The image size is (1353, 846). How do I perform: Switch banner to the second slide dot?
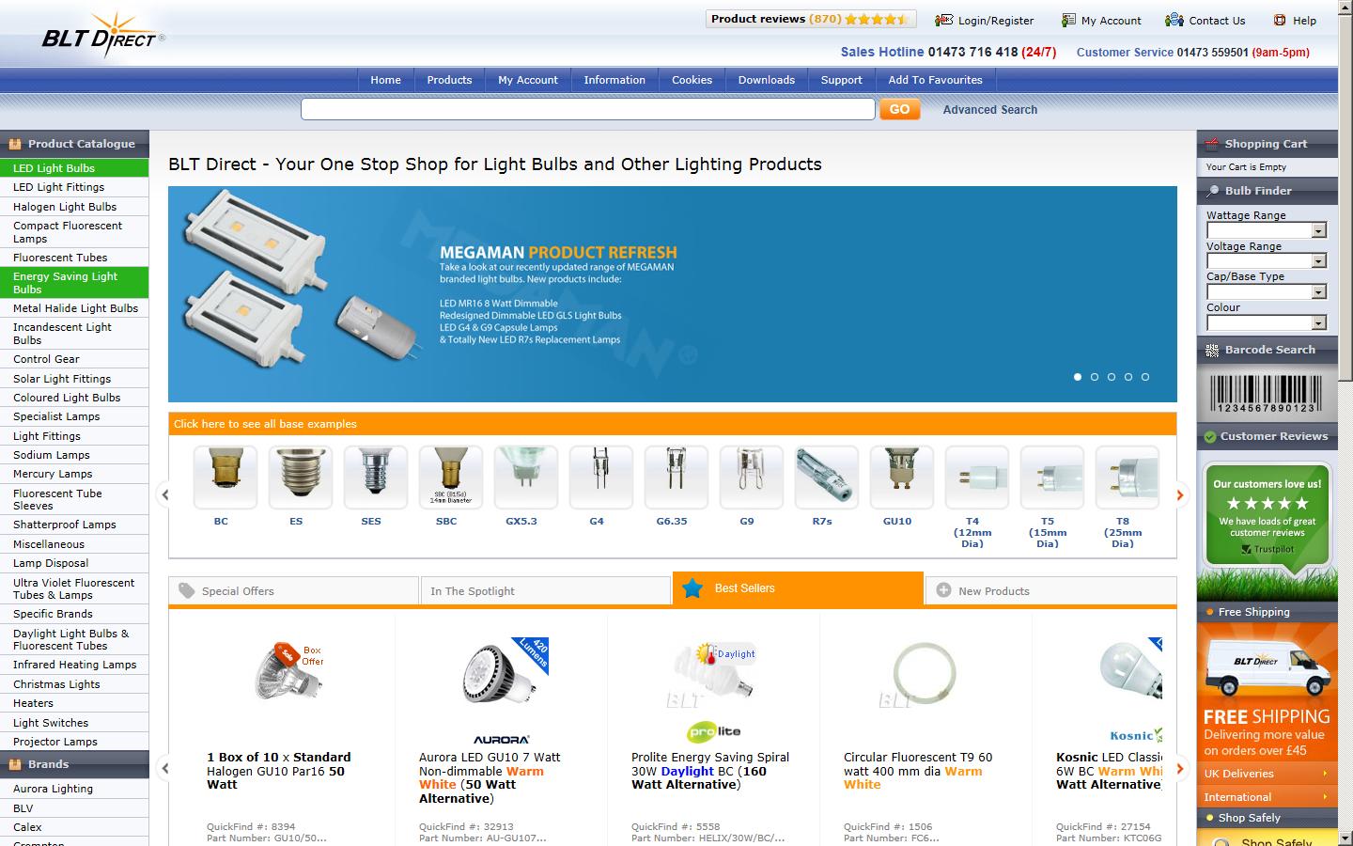tap(1095, 377)
